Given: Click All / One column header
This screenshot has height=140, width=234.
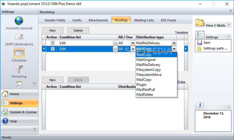Looking at the screenshot, I should pyautogui.click(x=126, y=37).
